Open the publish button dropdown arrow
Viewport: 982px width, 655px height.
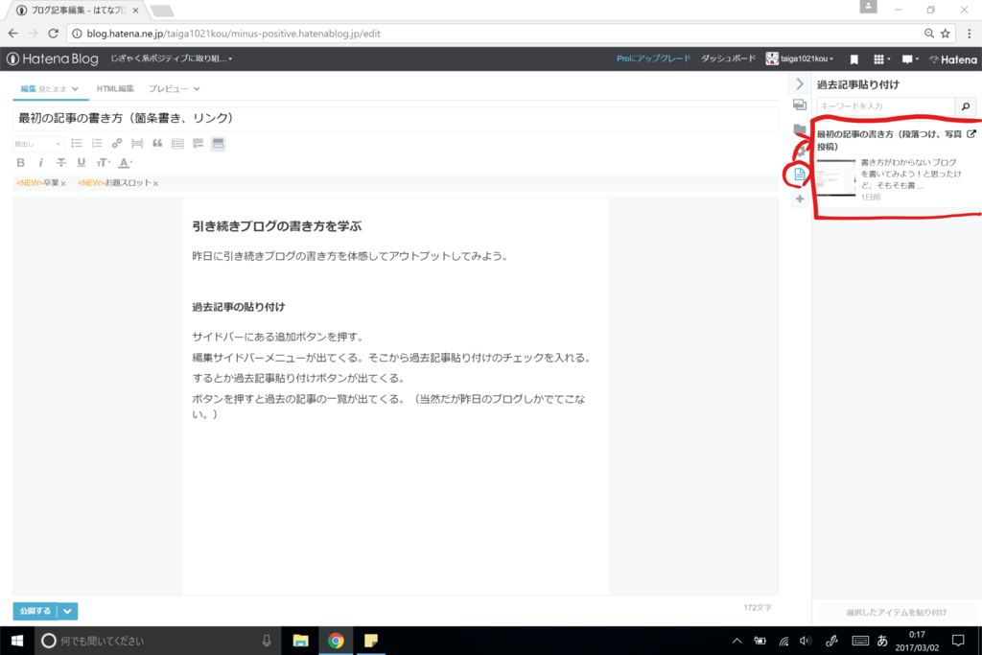(67, 611)
